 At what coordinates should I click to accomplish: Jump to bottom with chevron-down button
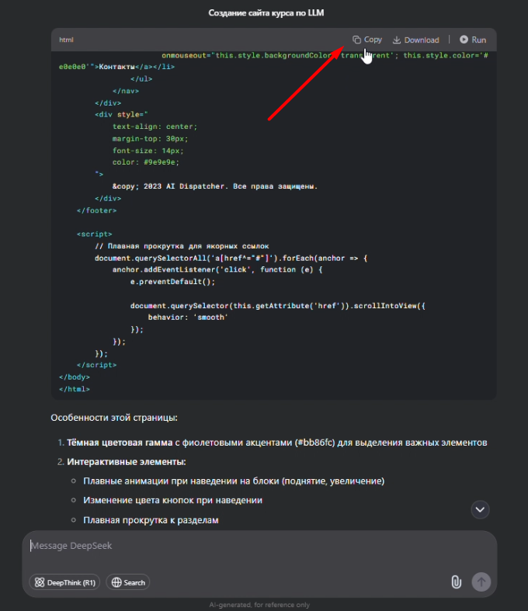pyautogui.click(x=480, y=510)
